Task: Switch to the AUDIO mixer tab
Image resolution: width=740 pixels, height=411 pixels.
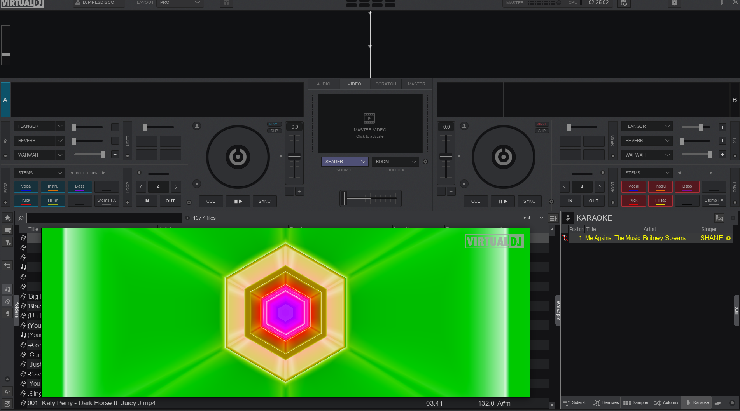Action: coord(324,84)
